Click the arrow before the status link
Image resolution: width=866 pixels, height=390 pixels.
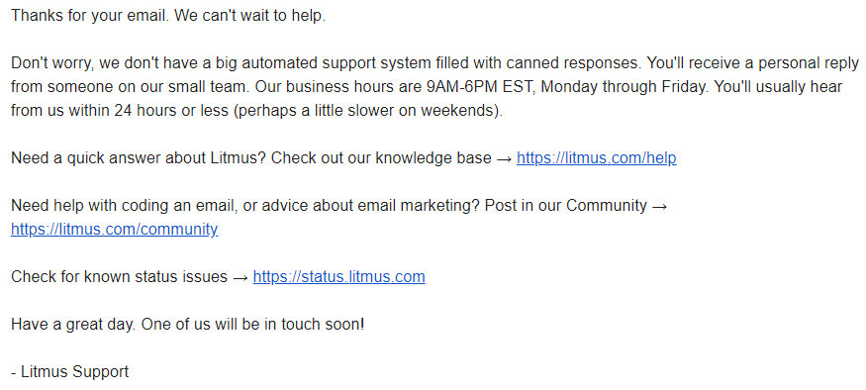pyautogui.click(x=241, y=277)
